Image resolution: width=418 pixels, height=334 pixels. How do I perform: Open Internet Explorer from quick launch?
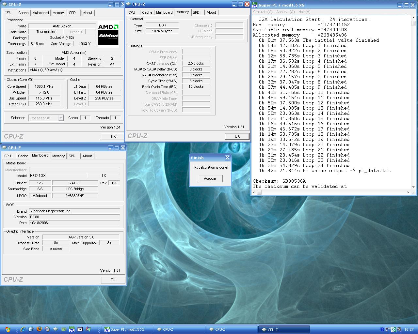click(x=23, y=329)
